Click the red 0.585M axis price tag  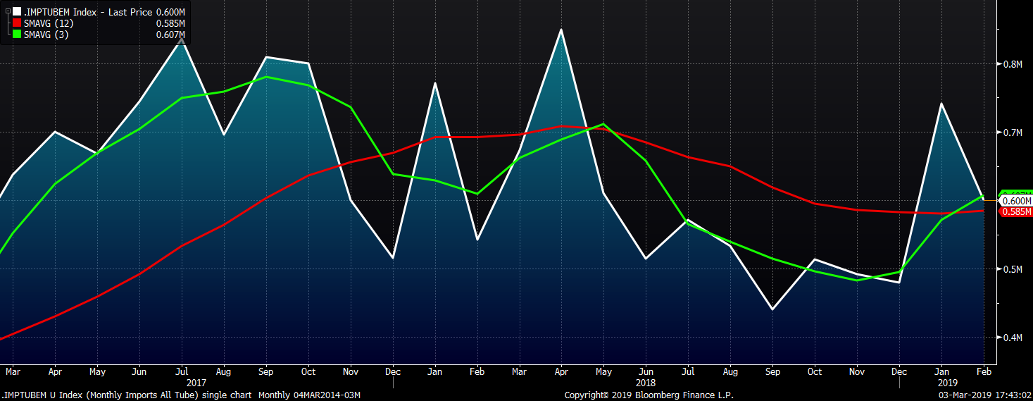[x=1016, y=211]
